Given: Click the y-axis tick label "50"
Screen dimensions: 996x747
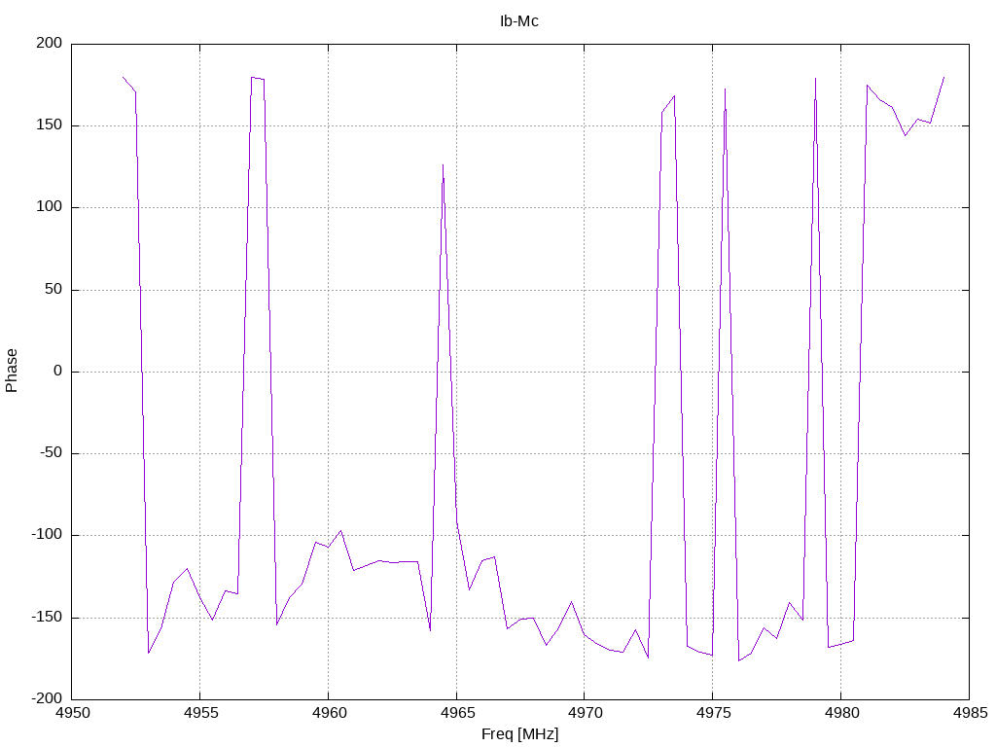Looking at the screenshot, I should coord(54,289).
